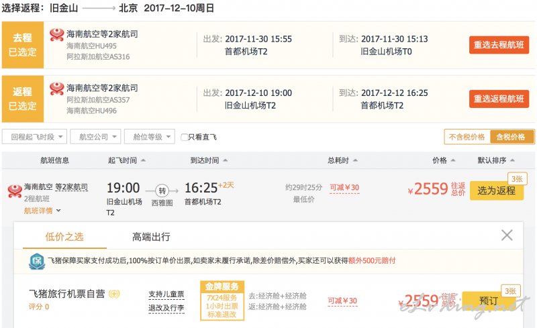Sort by 价格 arrow
The image size is (537, 328).
pos(453,160)
